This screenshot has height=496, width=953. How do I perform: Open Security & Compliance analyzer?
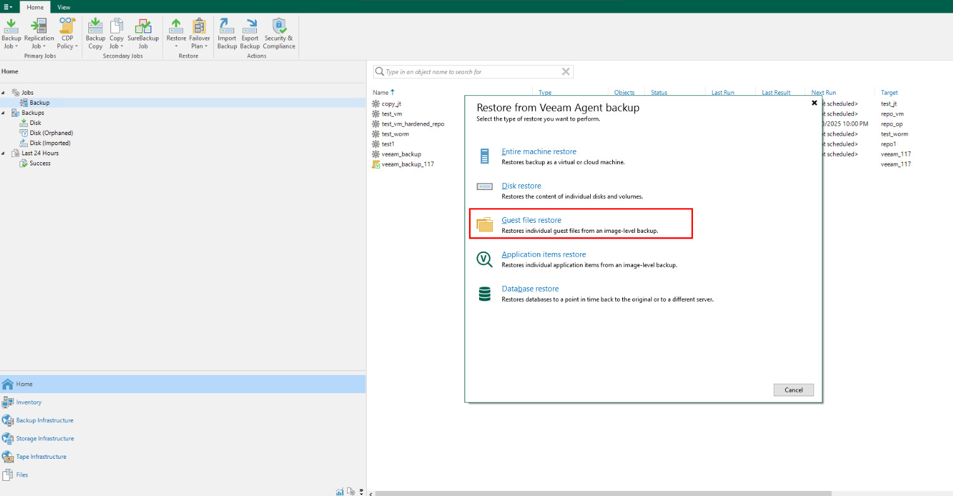[x=279, y=33]
